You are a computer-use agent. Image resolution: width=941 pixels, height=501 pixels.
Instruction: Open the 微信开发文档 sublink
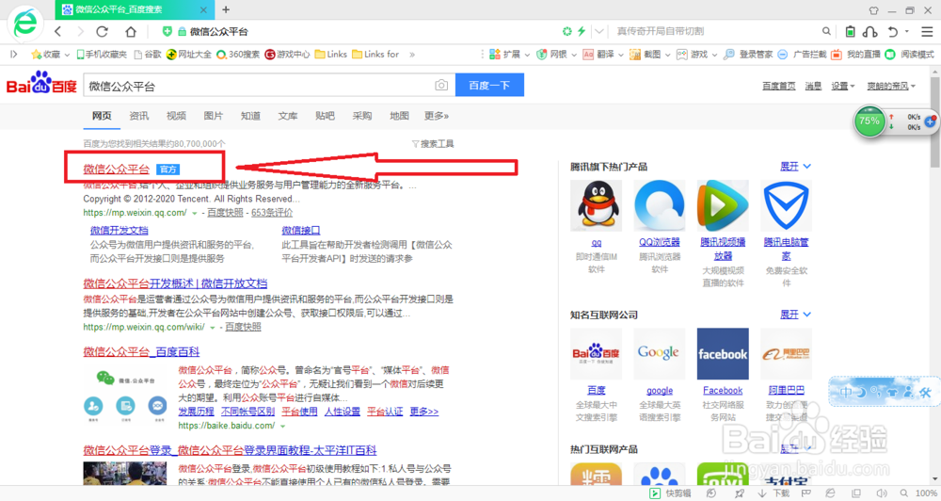[x=119, y=230]
